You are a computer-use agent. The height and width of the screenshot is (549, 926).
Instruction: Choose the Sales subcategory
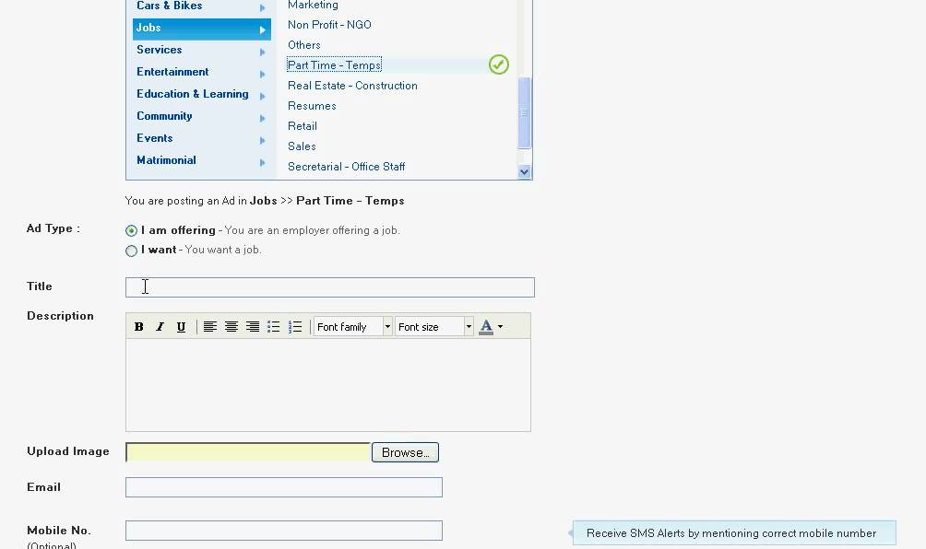point(302,146)
